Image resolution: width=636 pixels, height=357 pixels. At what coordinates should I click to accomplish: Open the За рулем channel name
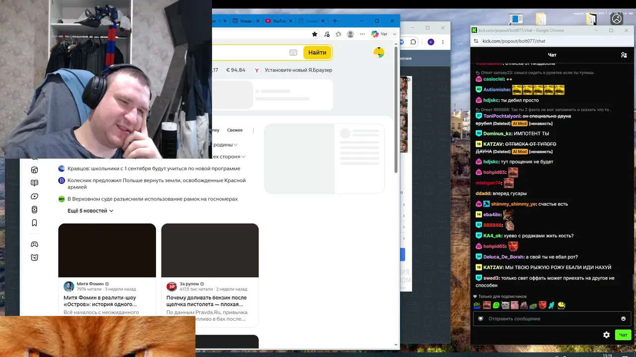pos(189,284)
